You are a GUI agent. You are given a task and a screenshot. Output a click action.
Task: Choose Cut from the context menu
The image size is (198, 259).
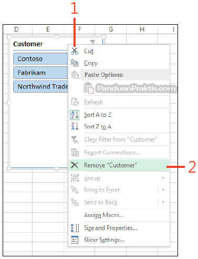tap(119, 51)
